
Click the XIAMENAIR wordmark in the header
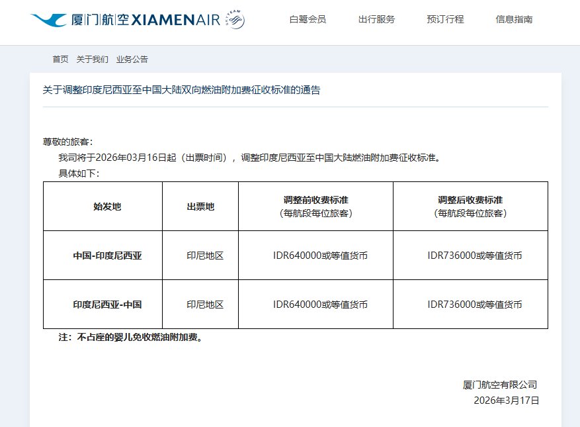pyautogui.click(x=175, y=21)
